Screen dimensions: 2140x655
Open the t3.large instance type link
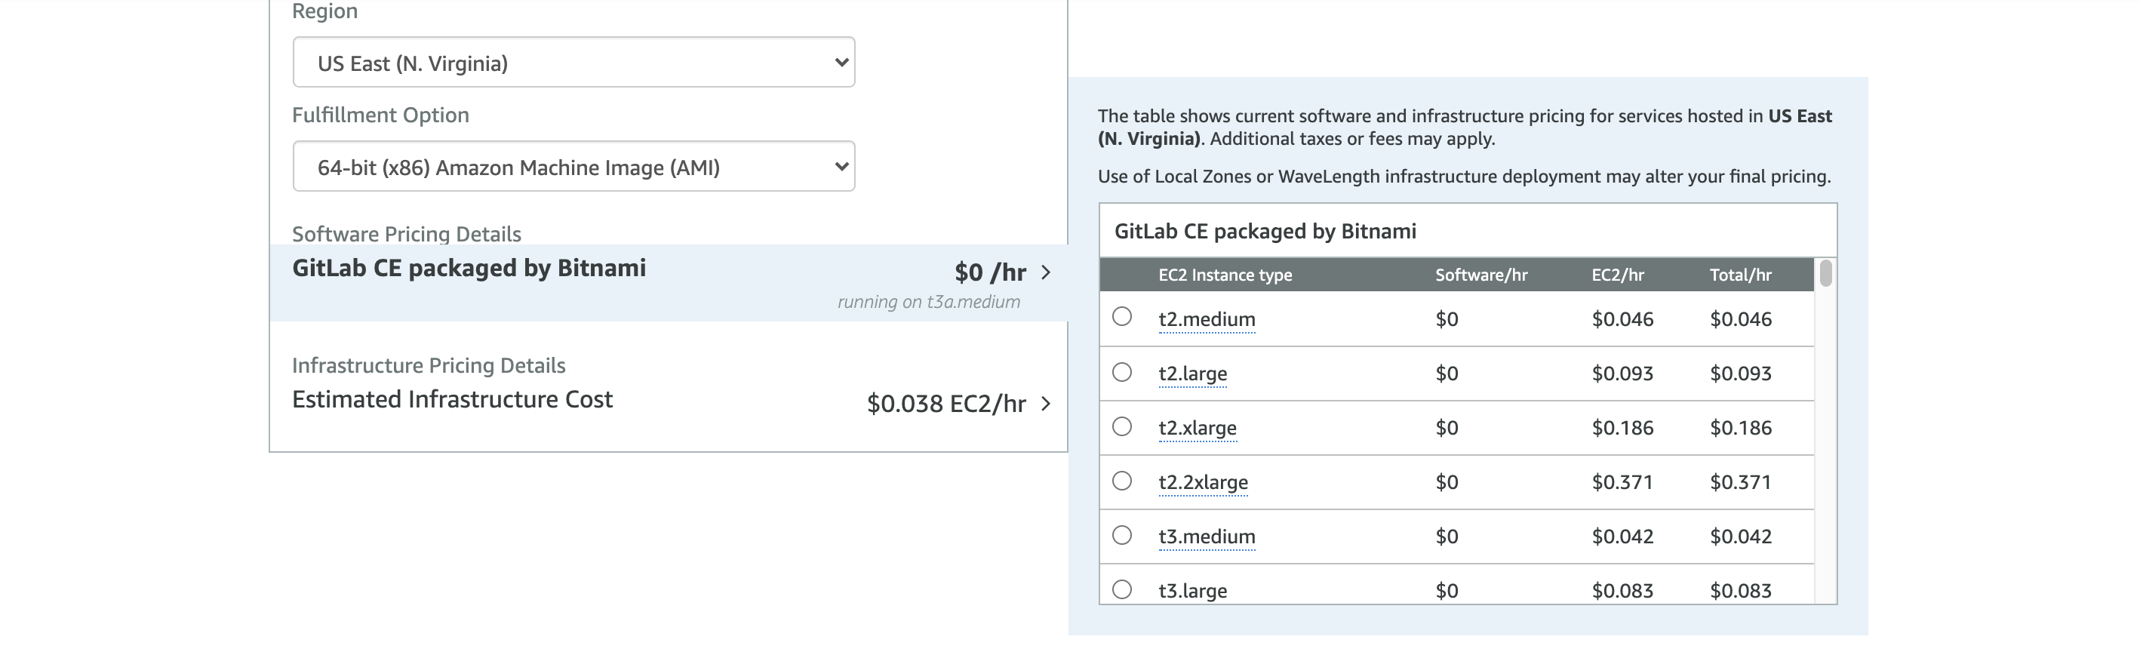pyautogui.click(x=1192, y=591)
